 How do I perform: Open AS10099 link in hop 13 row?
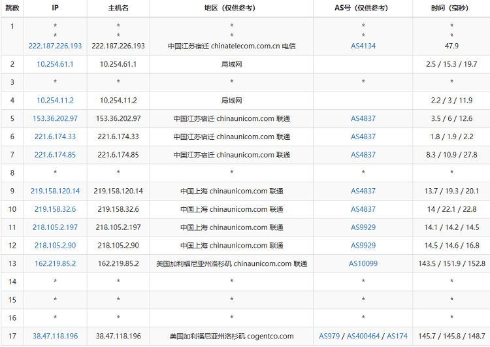coord(363,263)
